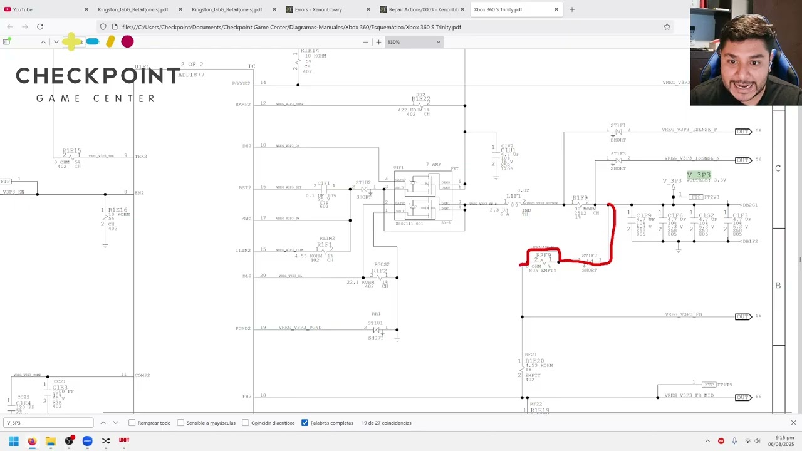Image resolution: width=802 pixels, height=451 pixels.
Task: Click the highlighted V_3P3 label in schematic
Action: 699,175
